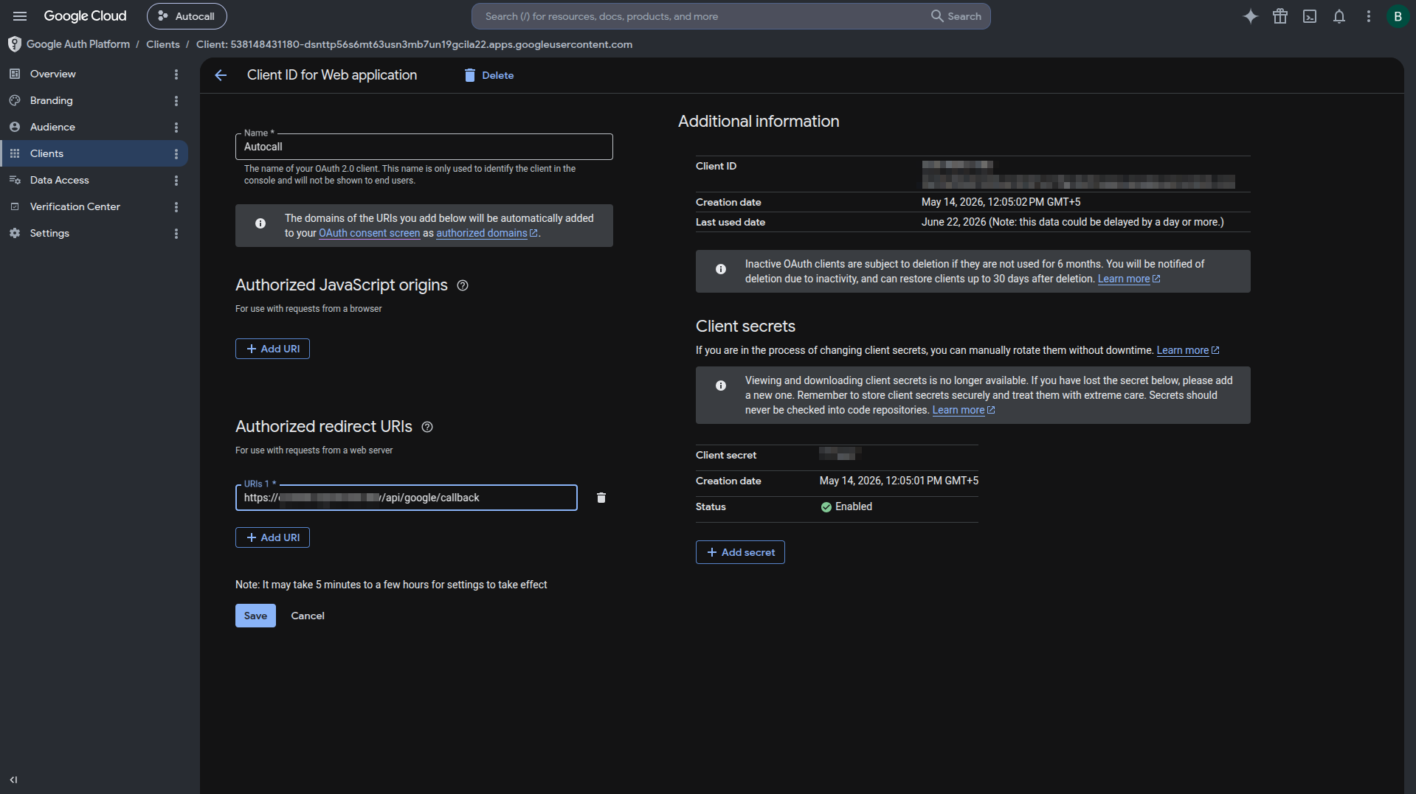Open Settings in the sidebar
Screen dimensions: 1416x794
pyautogui.click(x=49, y=233)
